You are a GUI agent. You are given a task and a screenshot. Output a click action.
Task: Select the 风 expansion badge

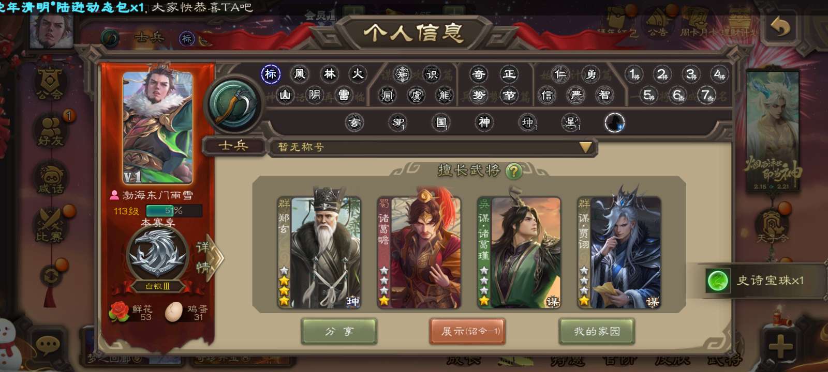[300, 74]
